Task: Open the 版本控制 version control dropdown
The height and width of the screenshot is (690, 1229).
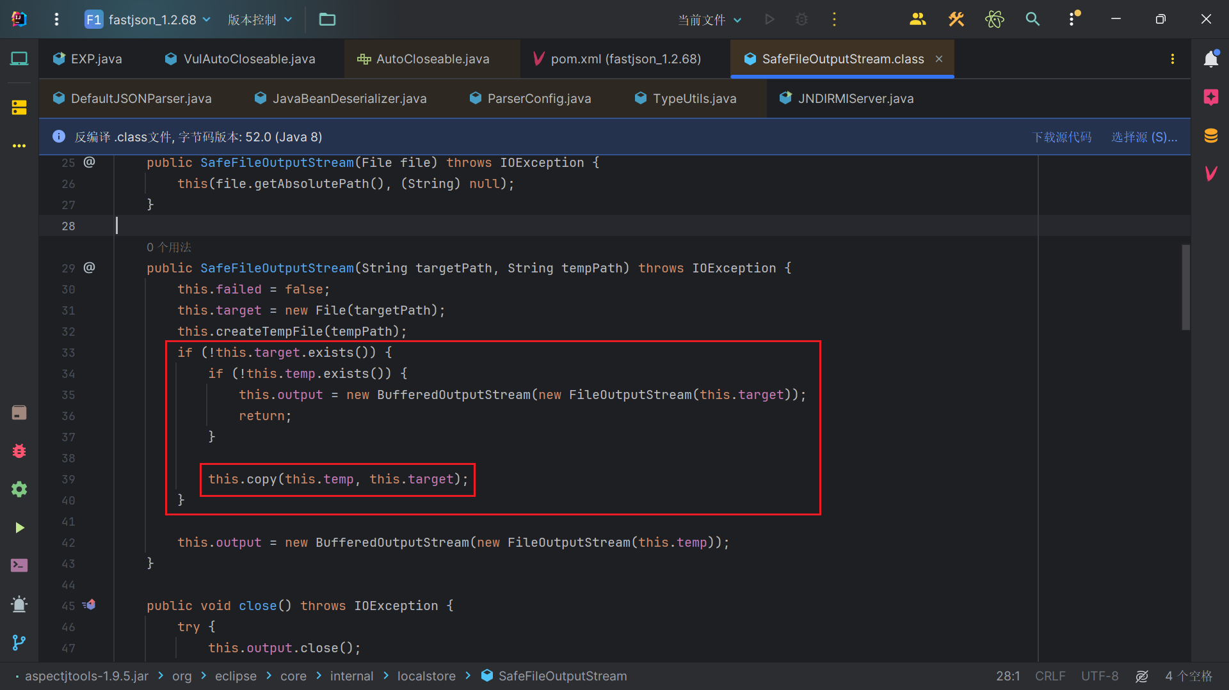Action: pos(260,19)
